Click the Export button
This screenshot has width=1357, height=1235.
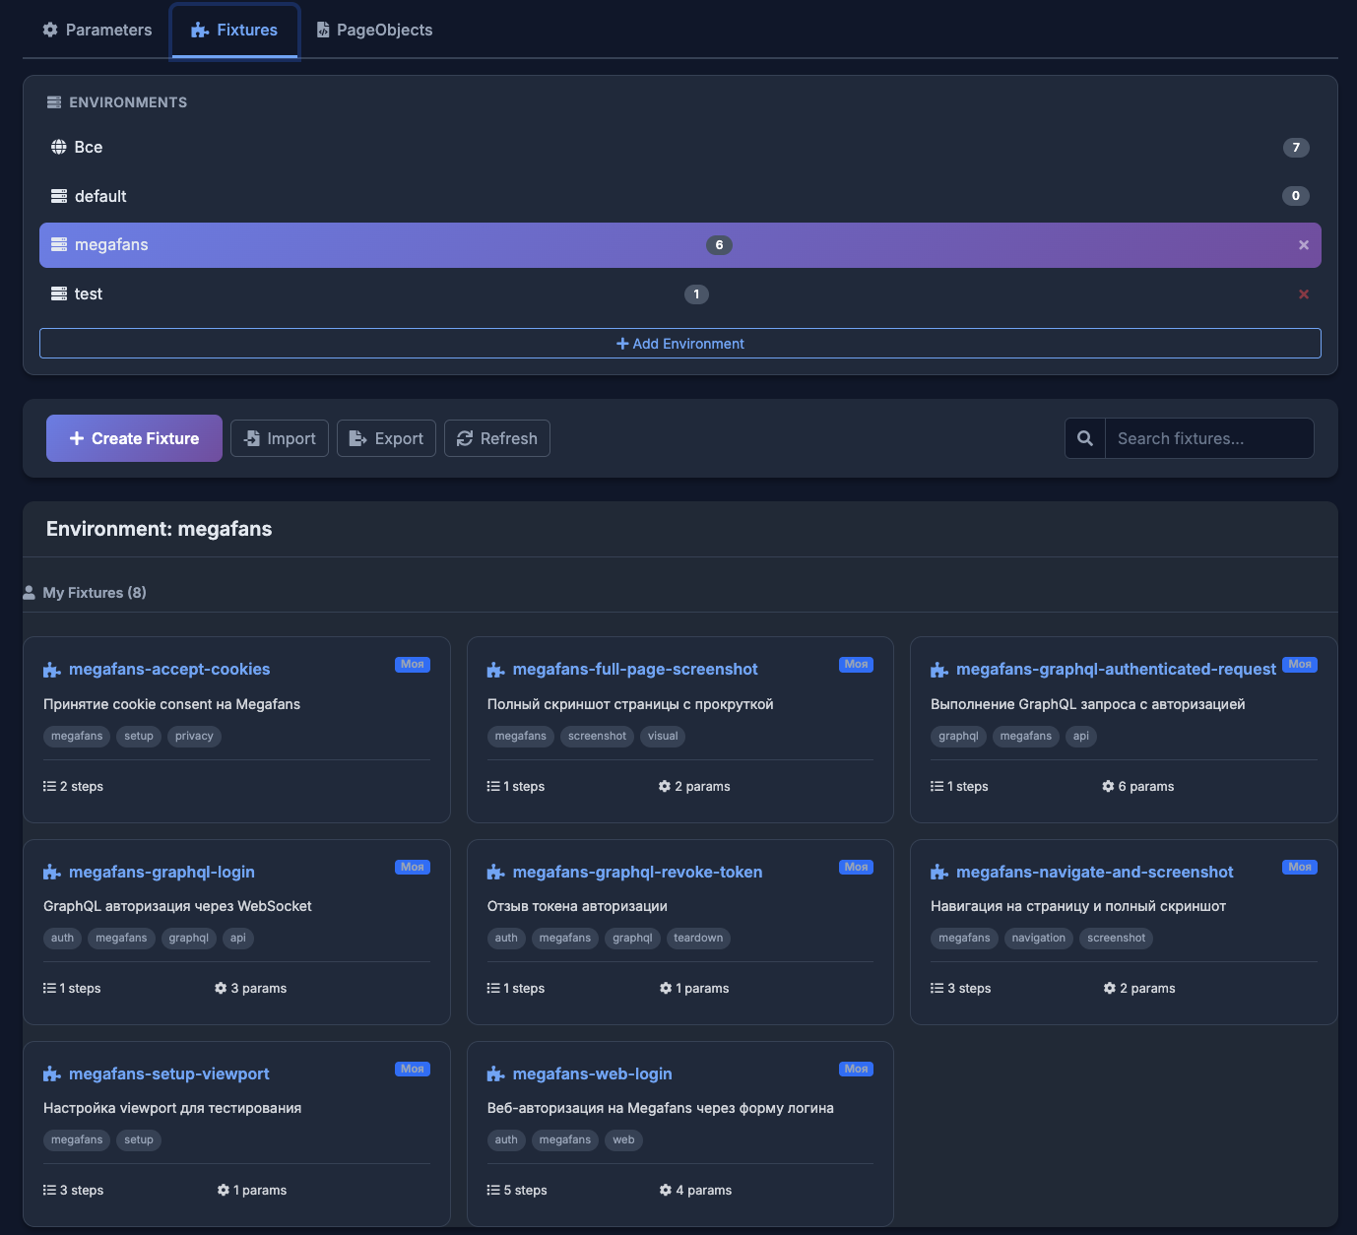[386, 438]
